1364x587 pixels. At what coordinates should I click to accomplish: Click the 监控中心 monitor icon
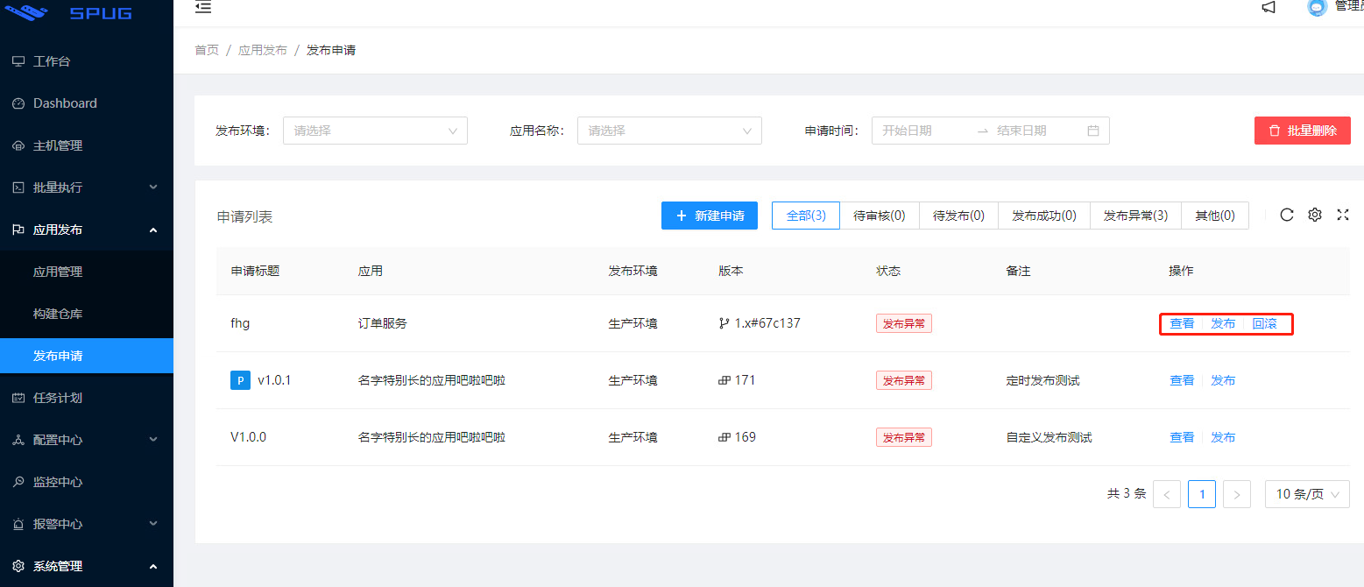pyautogui.click(x=18, y=482)
